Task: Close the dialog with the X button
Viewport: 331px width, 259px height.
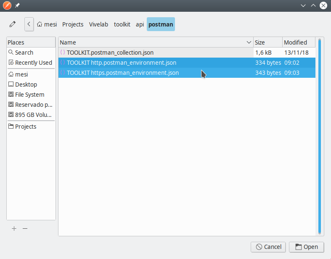Action: coord(323,5)
